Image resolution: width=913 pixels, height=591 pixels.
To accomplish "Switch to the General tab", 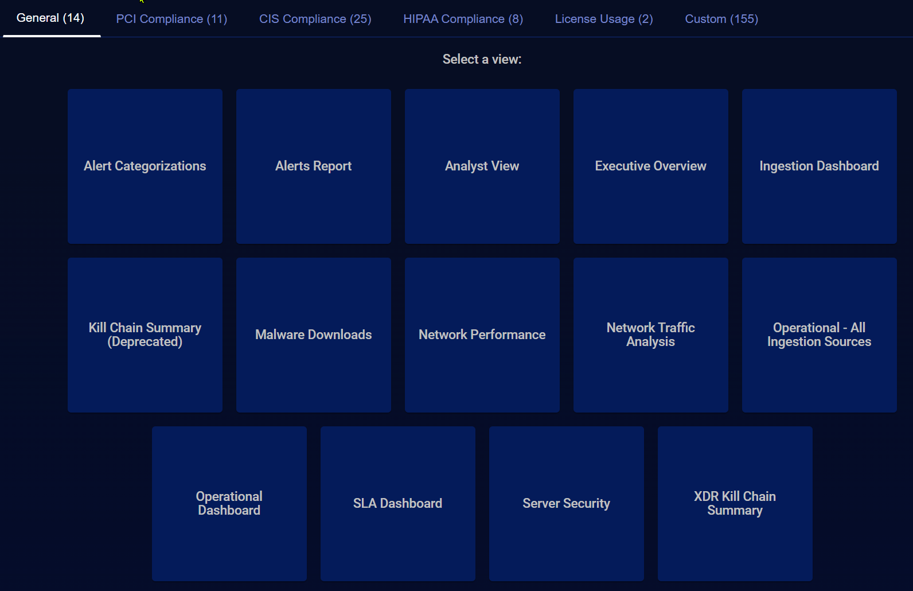I will pyautogui.click(x=50, y=18).
